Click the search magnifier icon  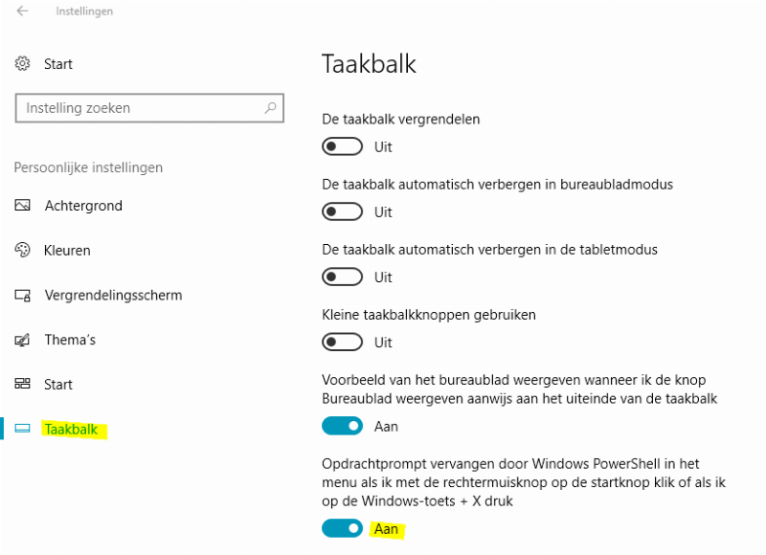pyautogui.click(x=271, y=108)
